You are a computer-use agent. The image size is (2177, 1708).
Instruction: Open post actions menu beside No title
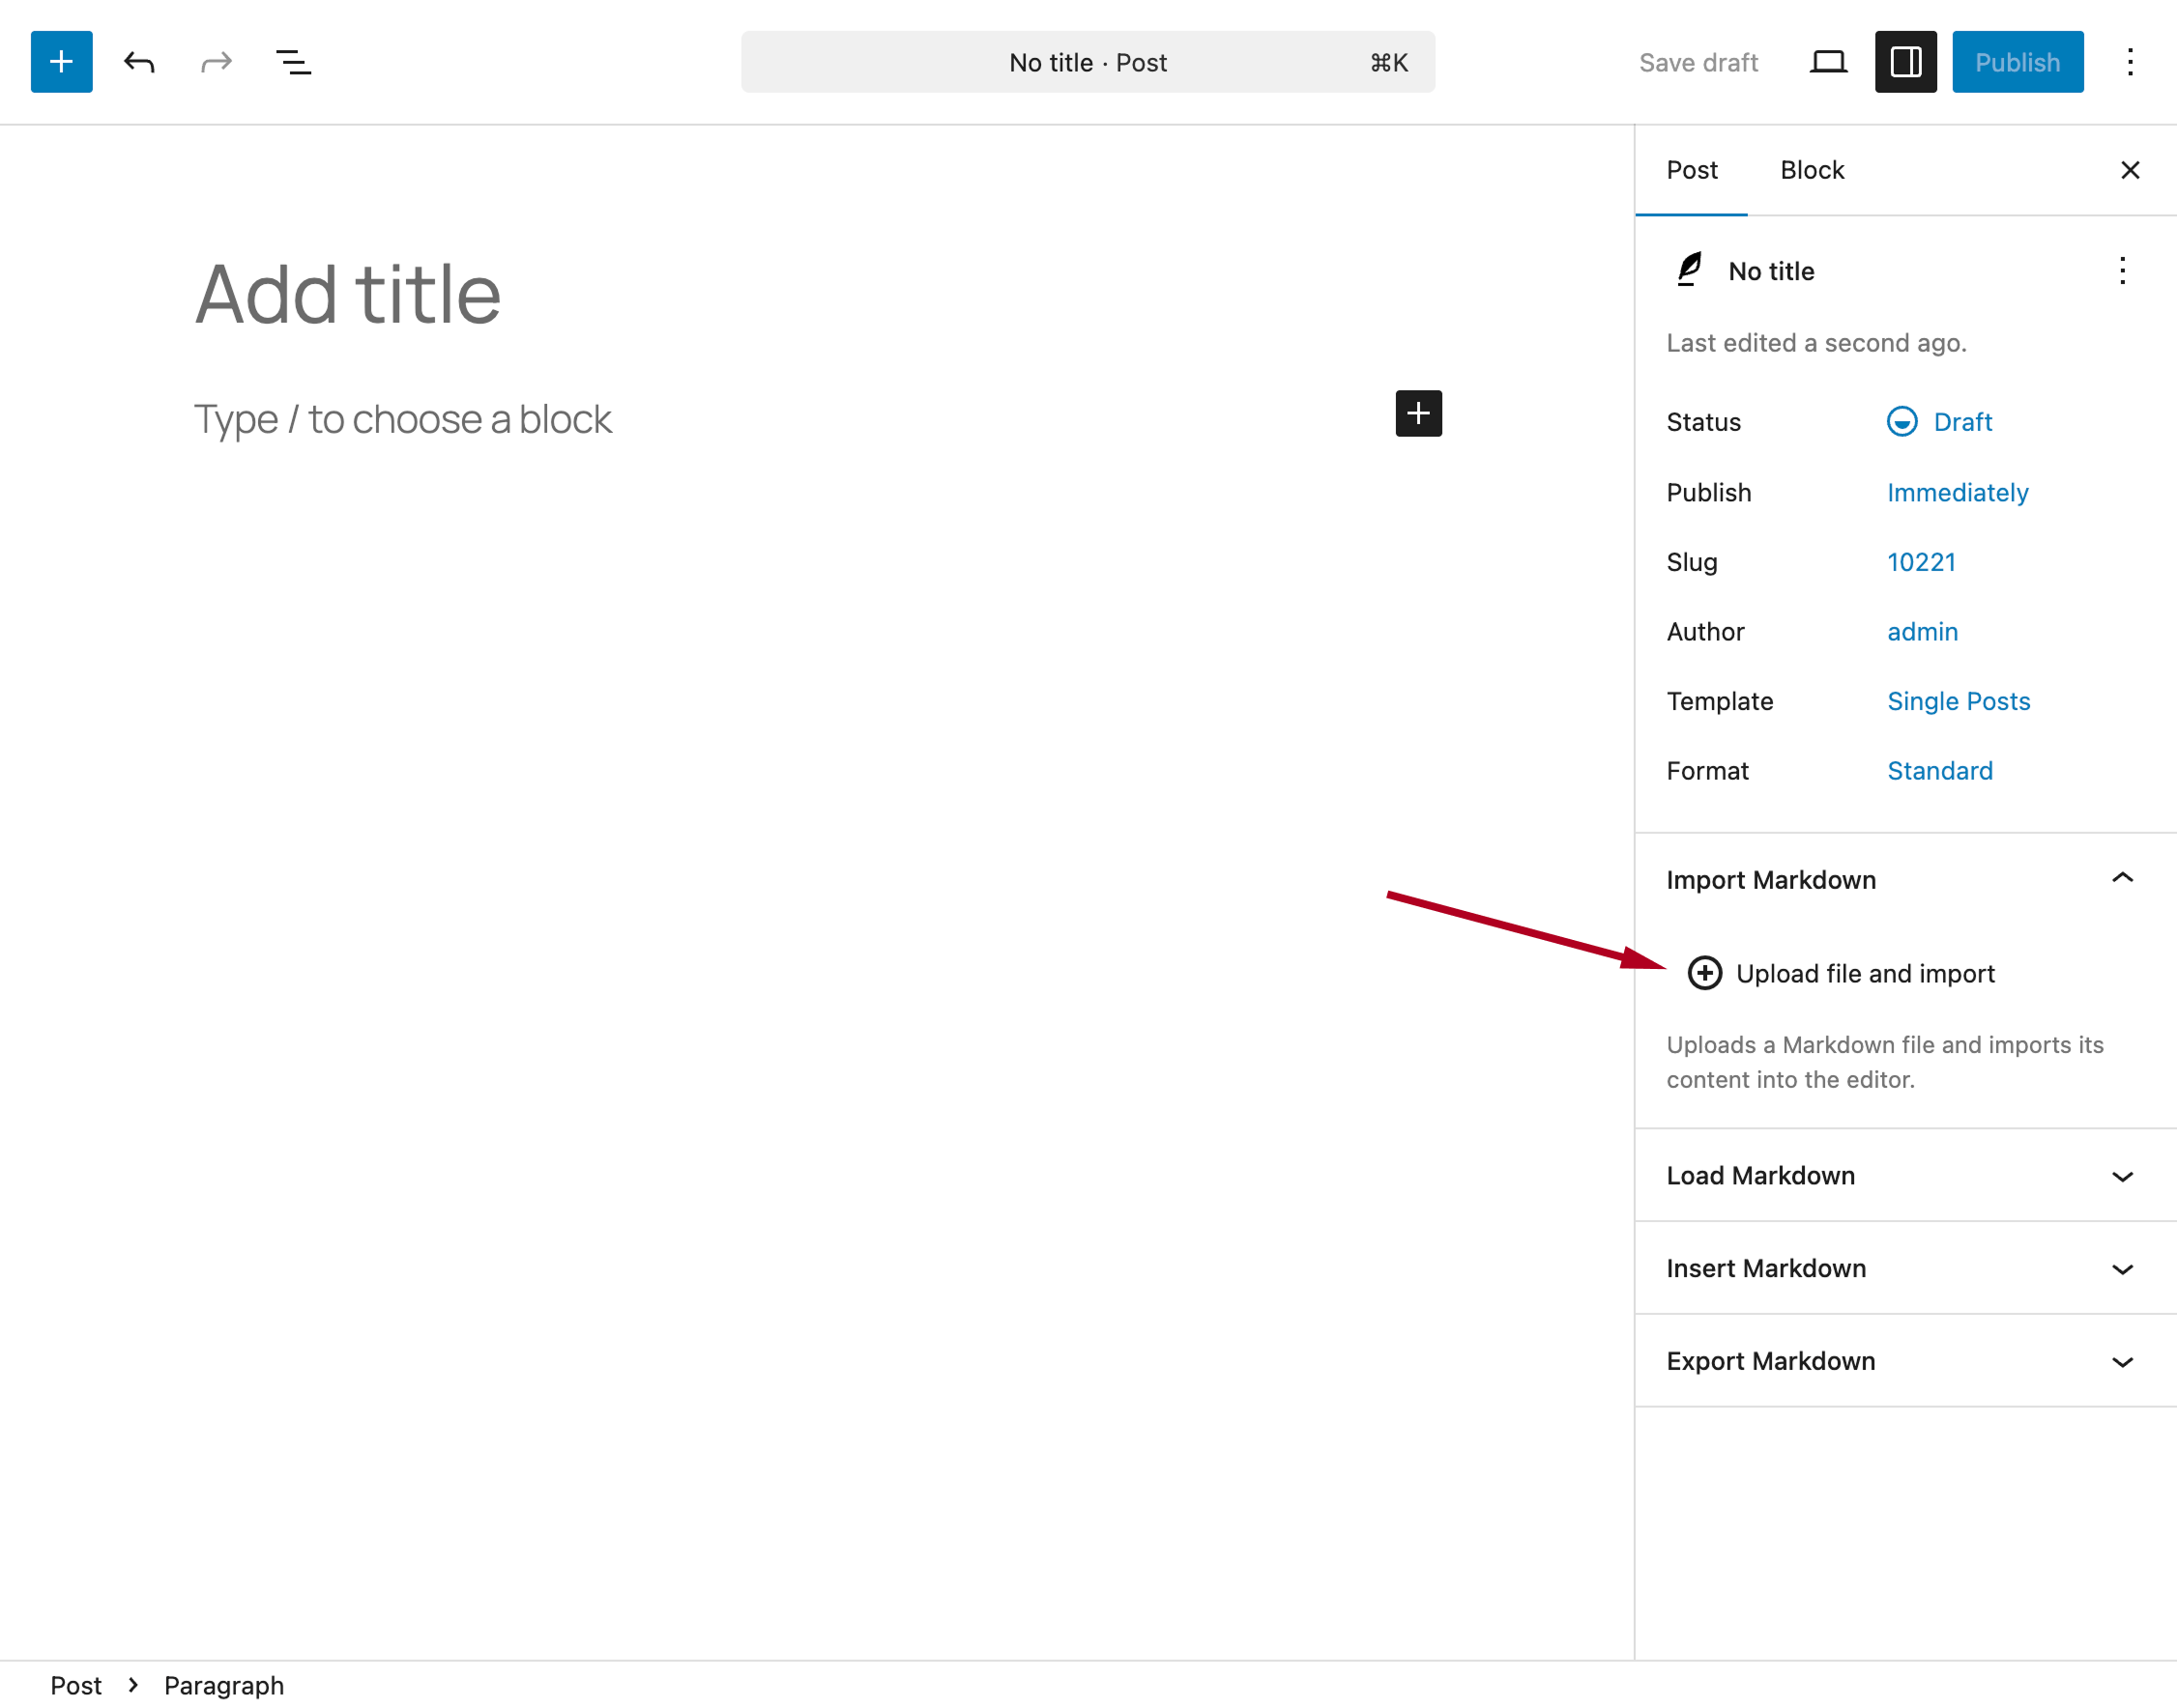[2121, 271]
